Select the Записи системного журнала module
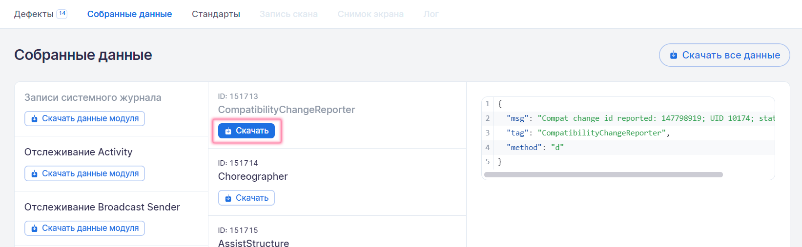Screen dimensions: 802x247 (93, 97)
